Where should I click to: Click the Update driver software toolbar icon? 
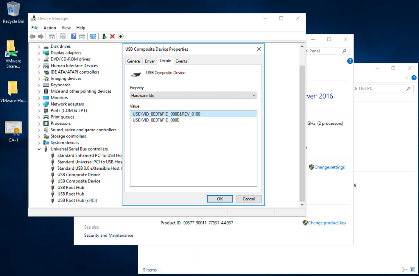tap(105, 36)
